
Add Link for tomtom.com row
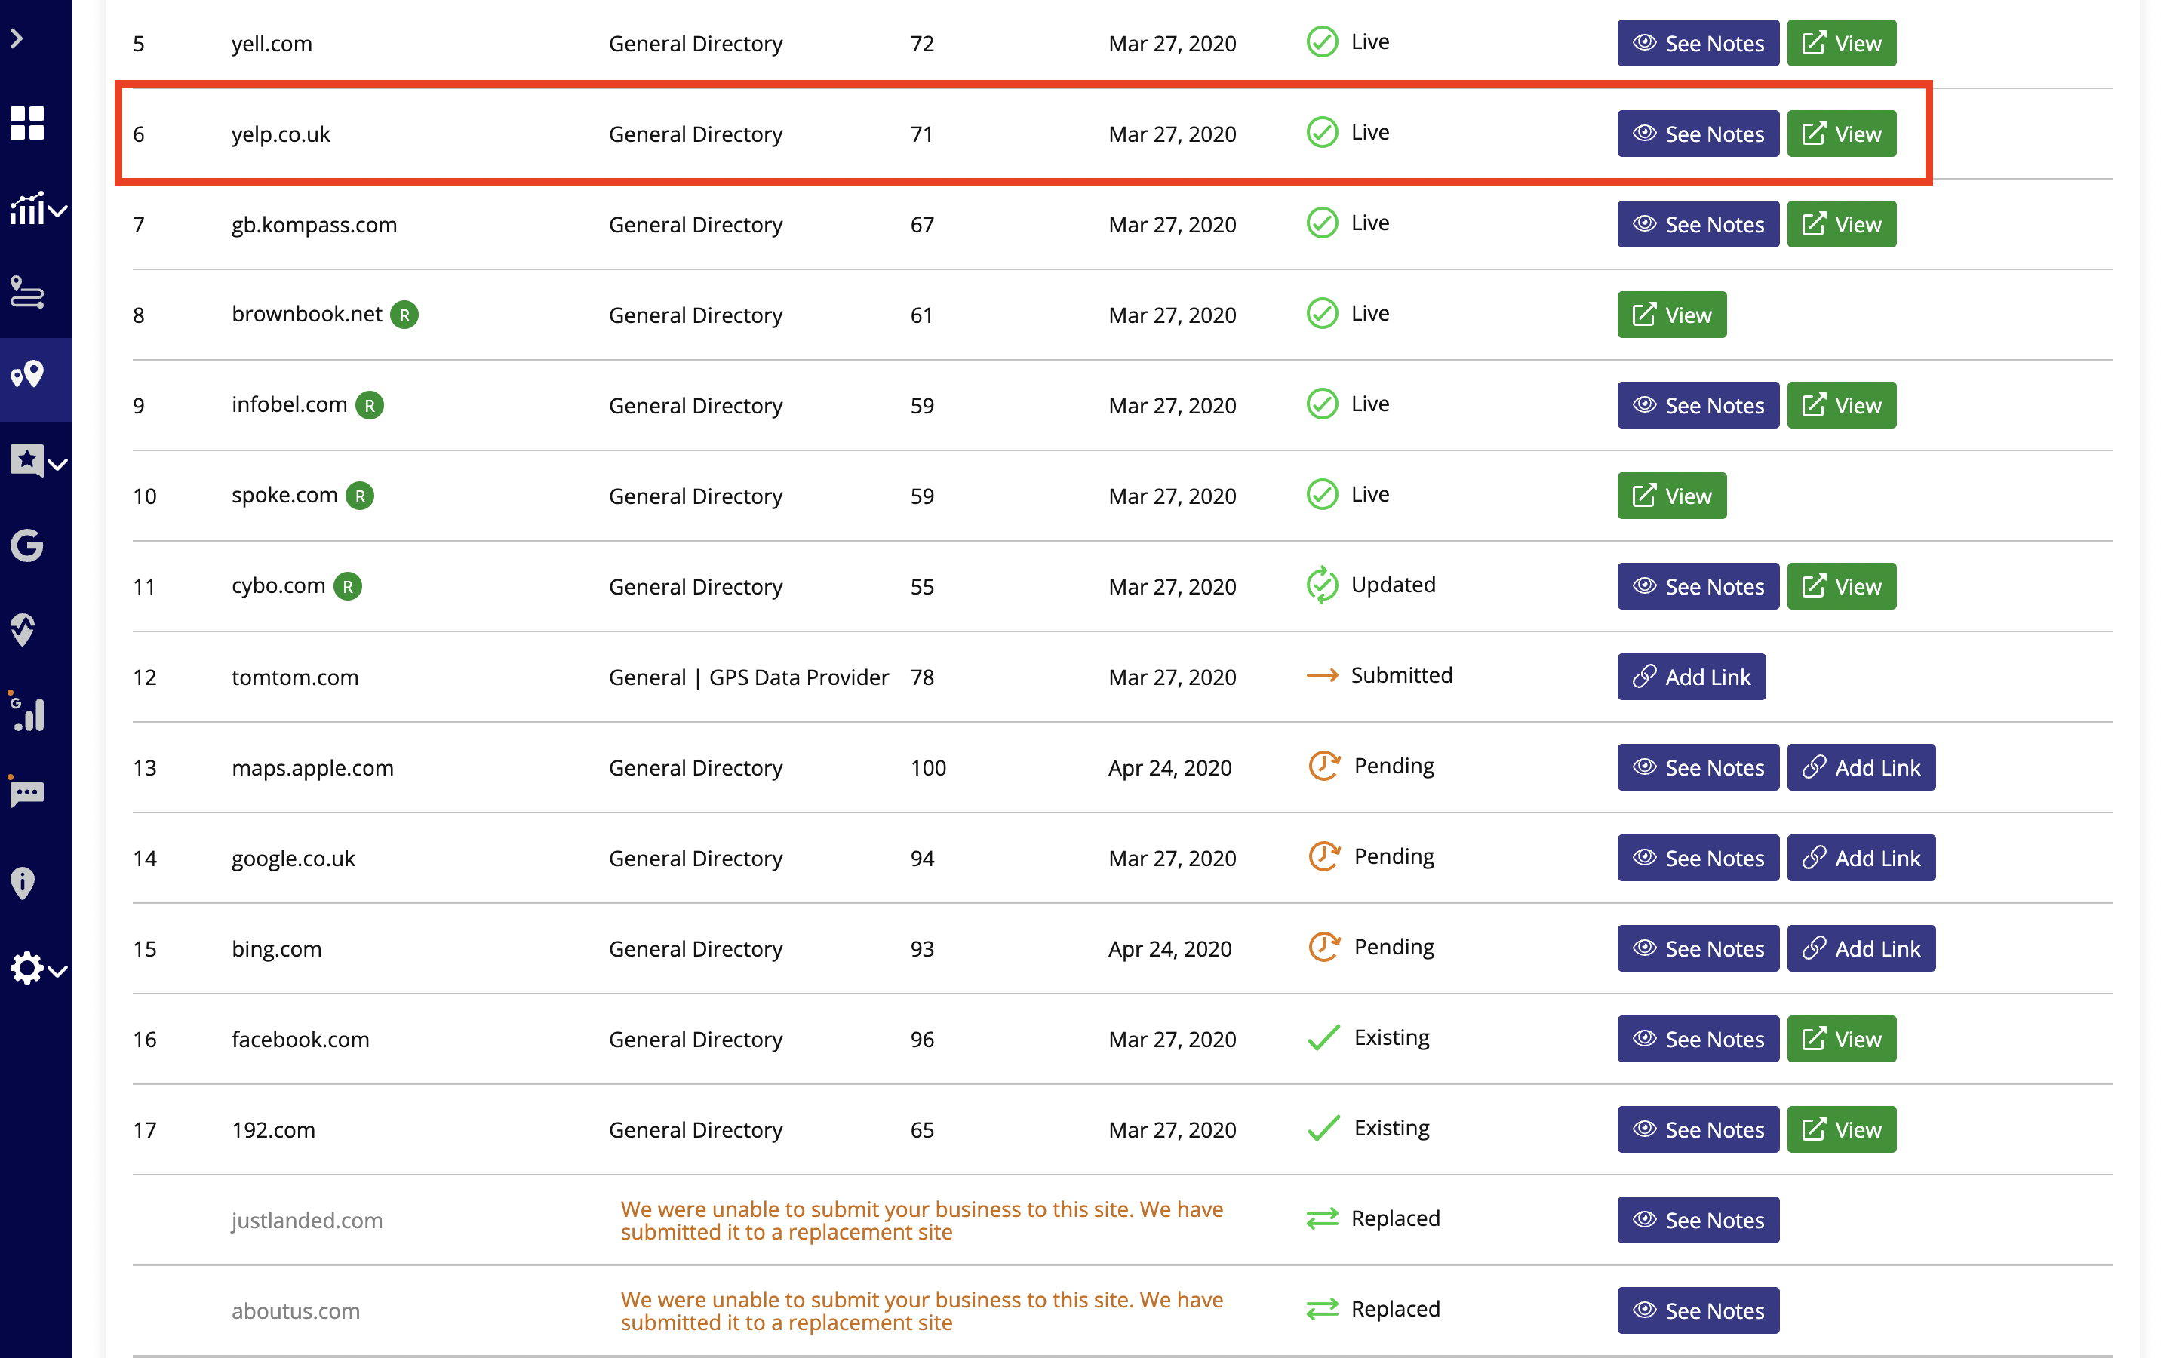click(x=1691, y=677)
